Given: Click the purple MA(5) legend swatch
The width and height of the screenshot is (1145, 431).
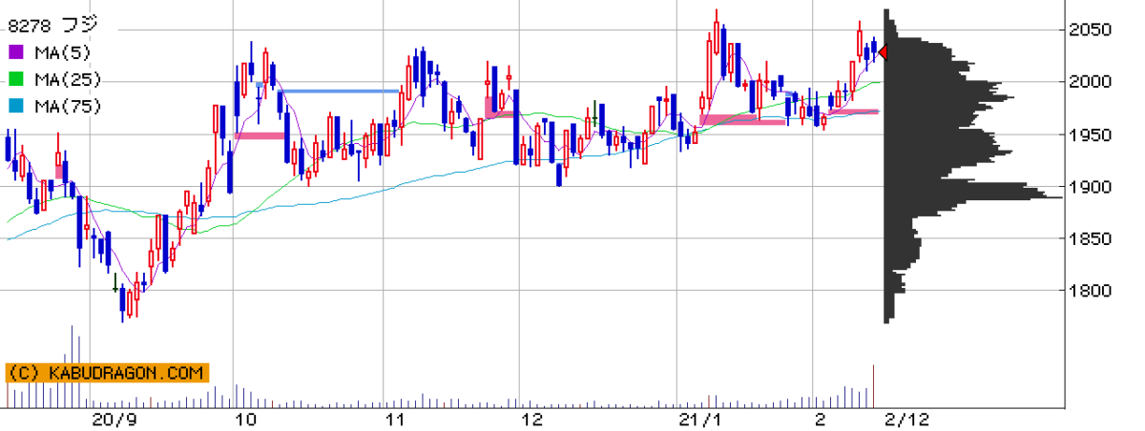Looking at the screenshot, I should 17,53.
